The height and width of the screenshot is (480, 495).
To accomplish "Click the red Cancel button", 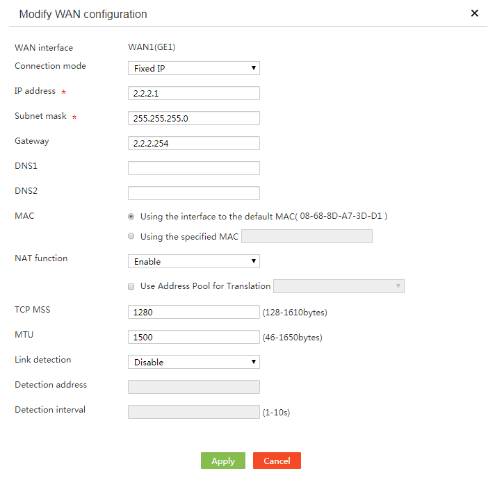I will (277, 461).
